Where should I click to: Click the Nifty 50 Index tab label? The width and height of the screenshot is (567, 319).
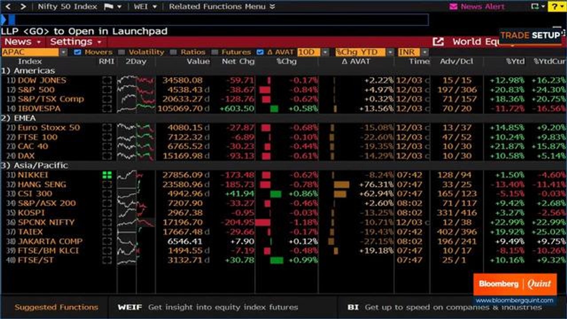[67, 7]
